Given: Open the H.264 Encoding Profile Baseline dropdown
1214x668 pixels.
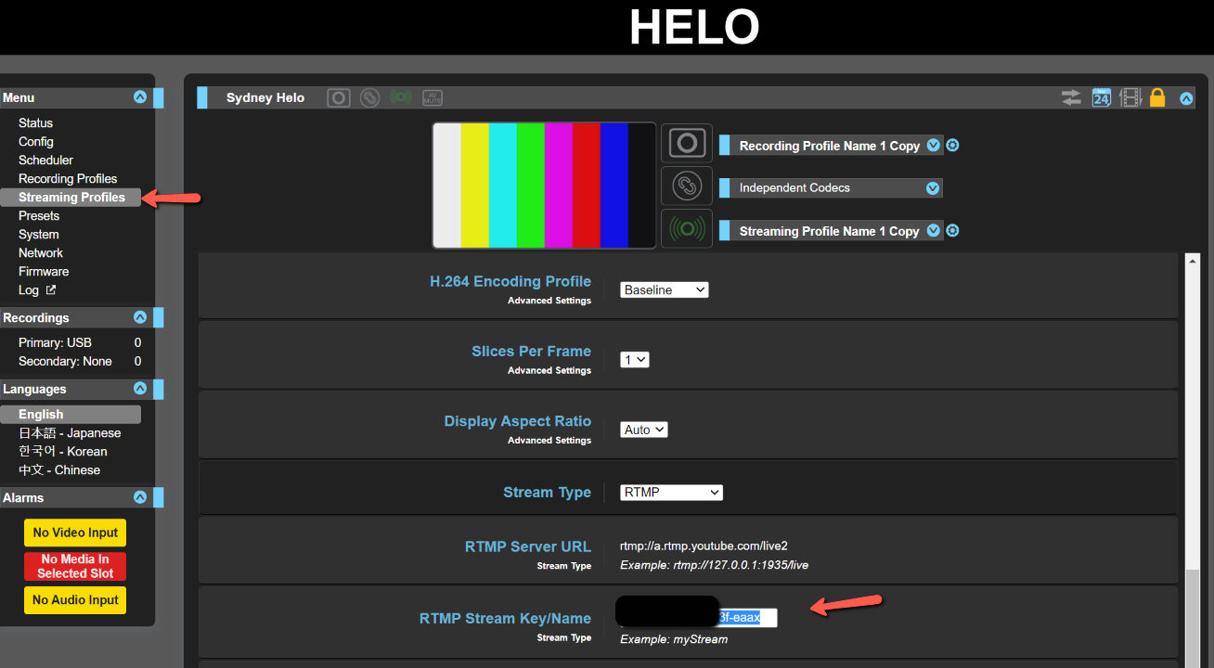Looking at the screenshot, I should tap(665, 289).
